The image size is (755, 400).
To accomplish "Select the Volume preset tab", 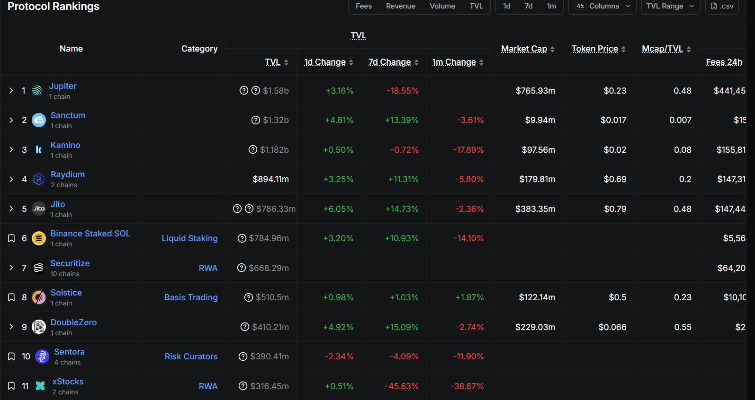I will point(442,6).
